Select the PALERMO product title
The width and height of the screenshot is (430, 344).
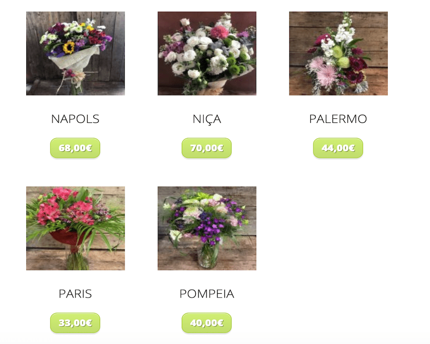(338, 119)
